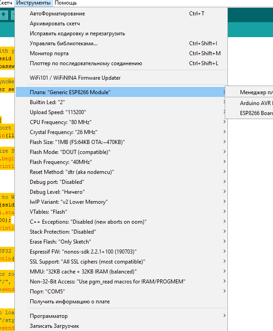
Task: Expand Debug port: "Disabled" submenu
Action: tap(121, 182)
